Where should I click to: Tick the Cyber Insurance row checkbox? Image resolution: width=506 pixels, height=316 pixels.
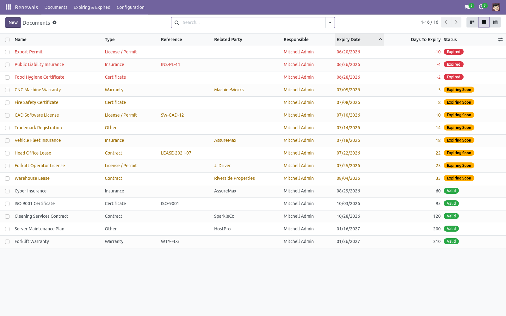point(7,191)
